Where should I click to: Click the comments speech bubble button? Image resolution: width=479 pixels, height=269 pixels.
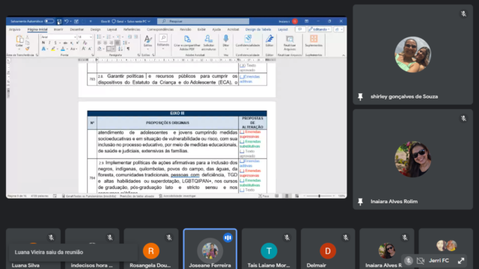coord(300,29)
